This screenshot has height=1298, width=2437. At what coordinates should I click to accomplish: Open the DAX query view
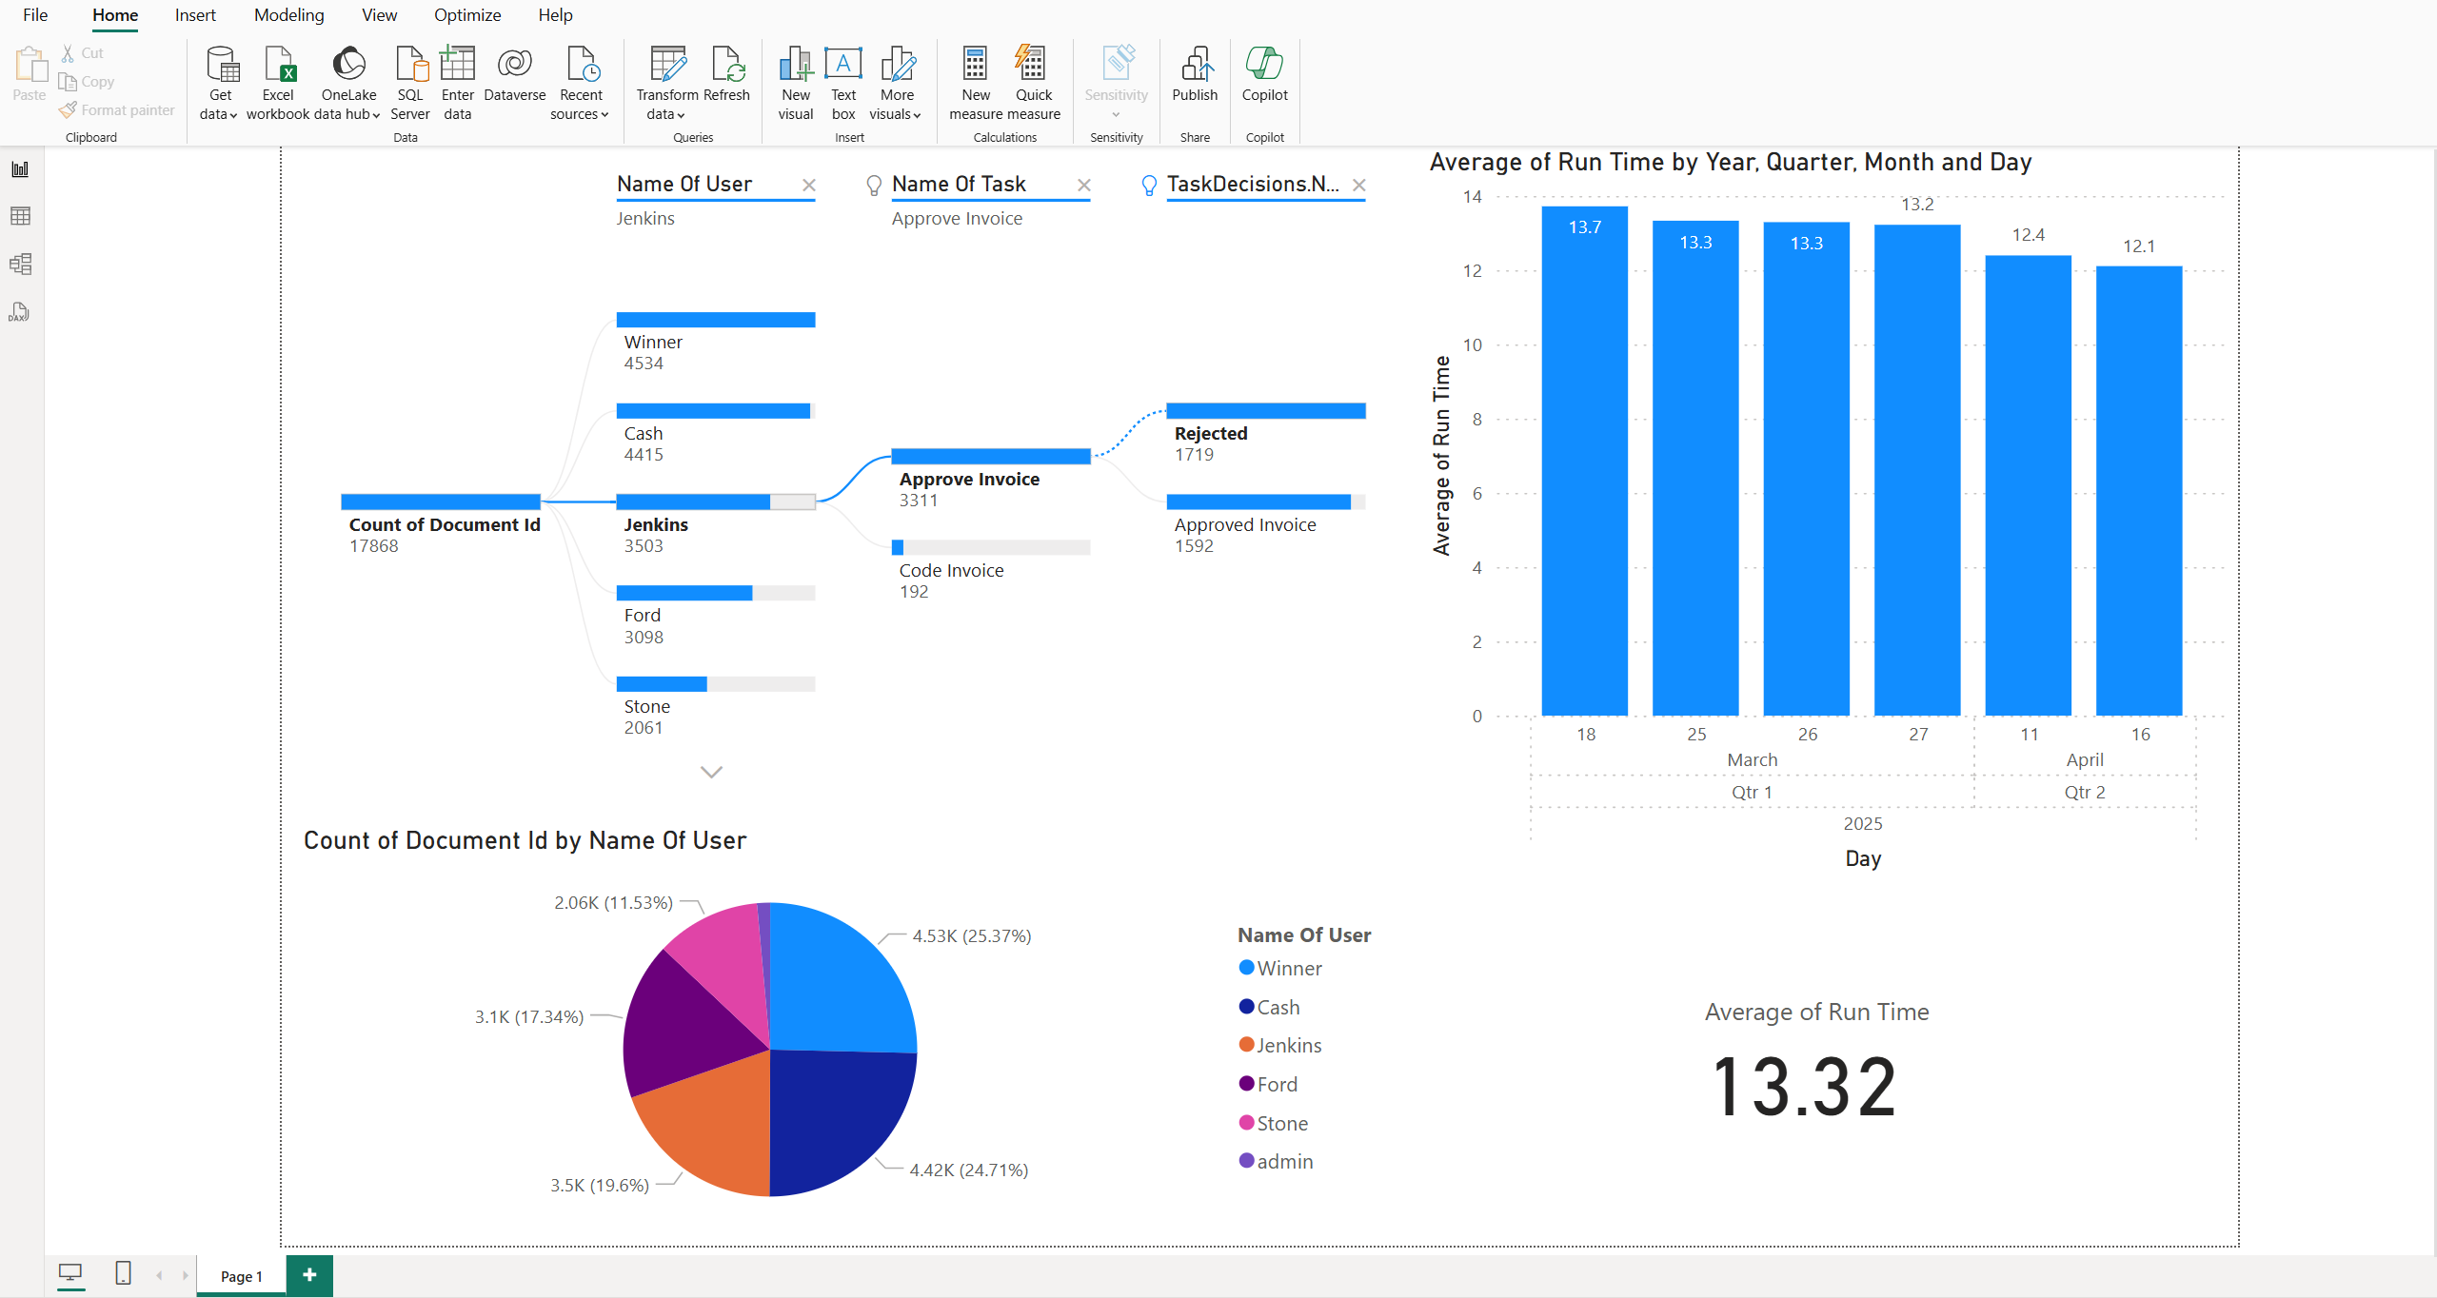(x=20, y=312)
